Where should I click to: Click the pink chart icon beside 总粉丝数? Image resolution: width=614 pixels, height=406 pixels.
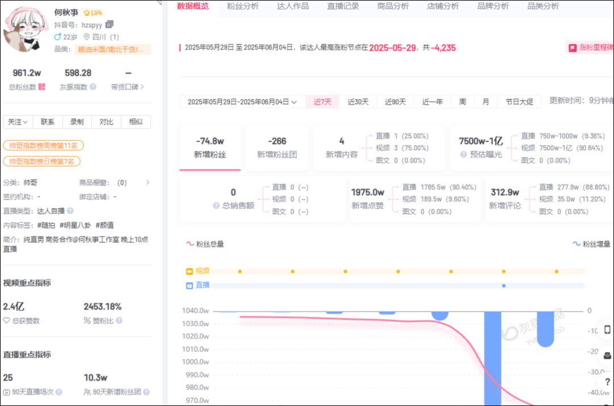[x=42, y=87]
